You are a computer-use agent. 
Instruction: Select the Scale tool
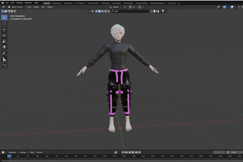point(4,41)
